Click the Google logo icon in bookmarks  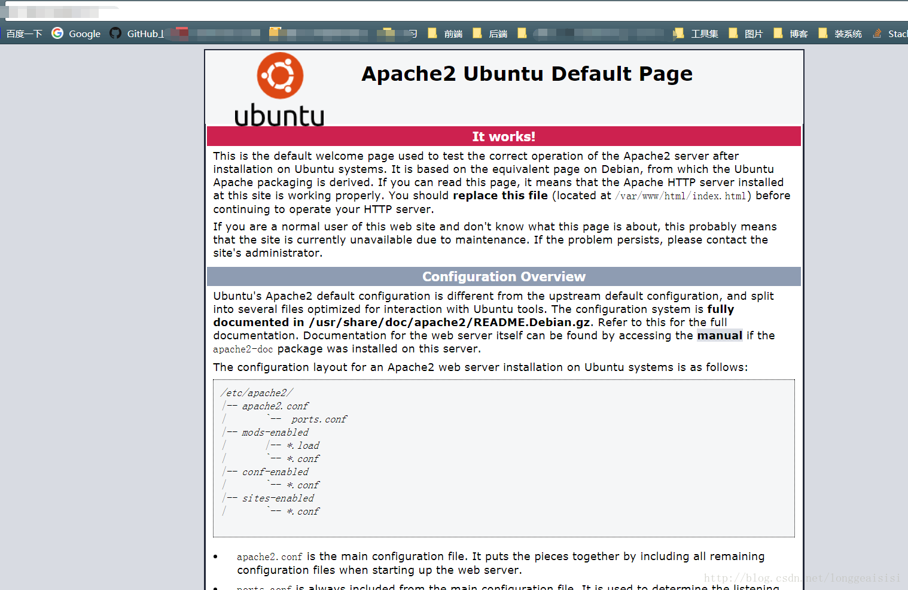pyautogui.click(x=57, y=34)
